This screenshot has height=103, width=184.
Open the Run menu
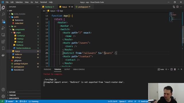[x=37, y=2]
